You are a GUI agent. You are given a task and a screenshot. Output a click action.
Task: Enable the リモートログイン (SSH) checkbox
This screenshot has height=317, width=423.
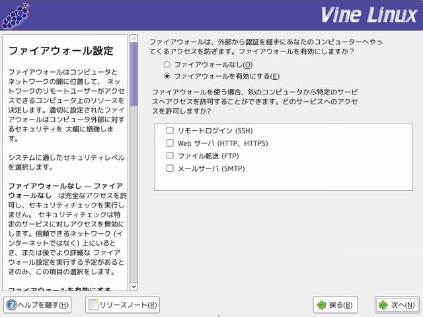pyautogui.click(x=170, y=130)
